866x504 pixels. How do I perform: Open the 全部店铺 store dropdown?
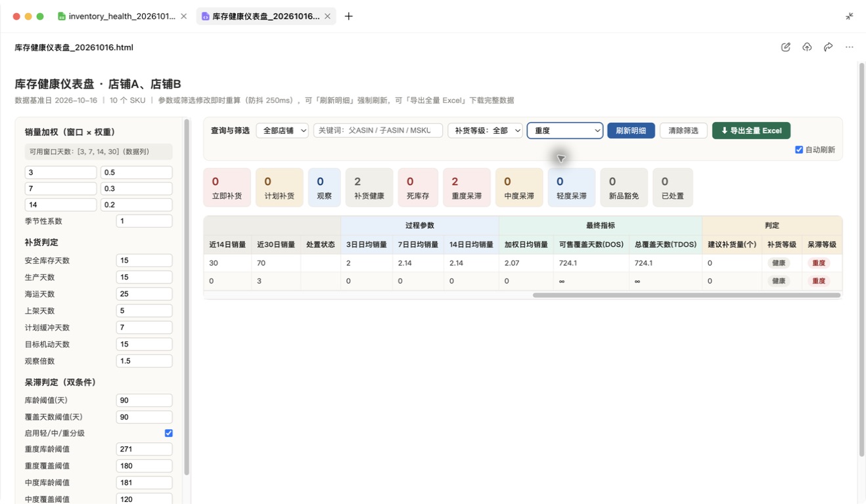[x=283, y=131]
